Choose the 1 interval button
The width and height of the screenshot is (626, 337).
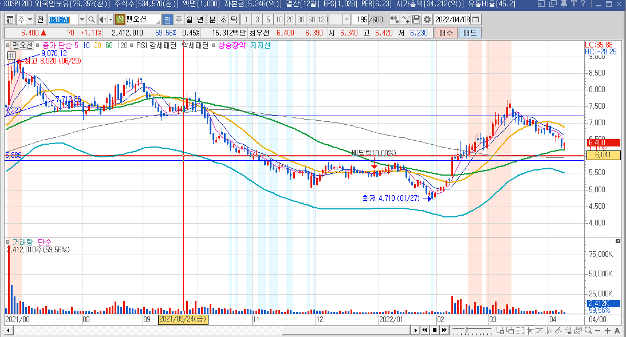246,19
